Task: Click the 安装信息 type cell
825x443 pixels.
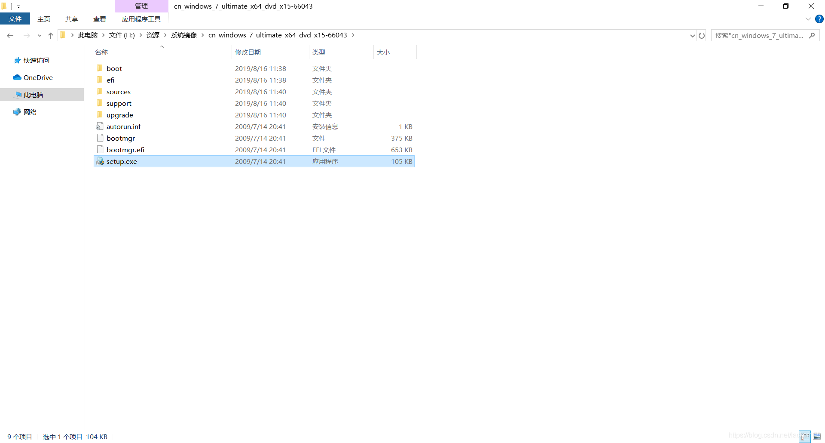Action: pyautogui.click(x=325, y=126)
